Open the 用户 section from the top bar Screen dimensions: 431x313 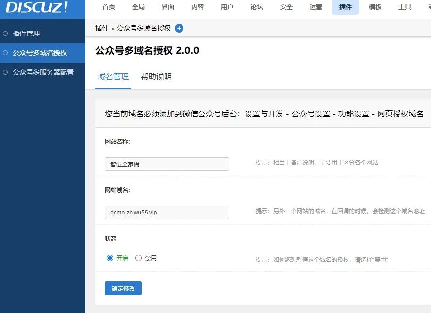coord(227,8)
